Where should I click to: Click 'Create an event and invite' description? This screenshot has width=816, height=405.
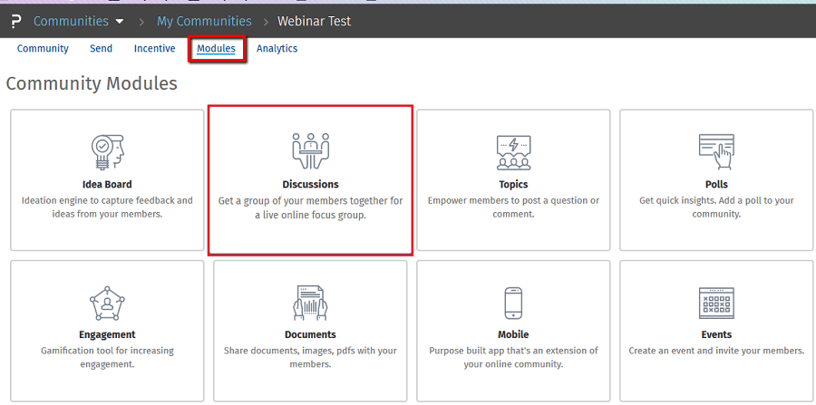716,351
